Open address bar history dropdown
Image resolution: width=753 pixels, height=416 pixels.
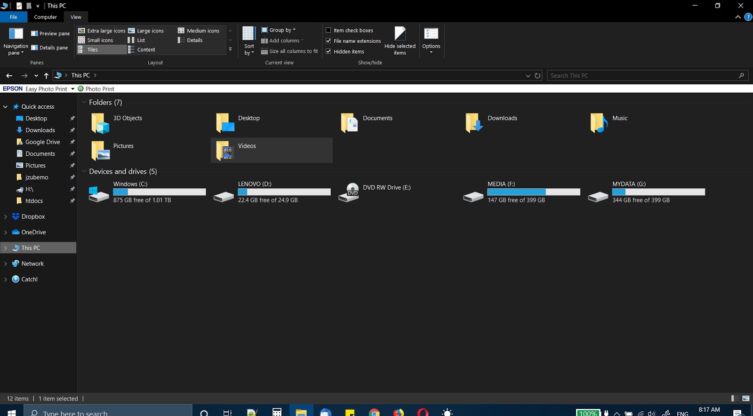pos(528,75)
